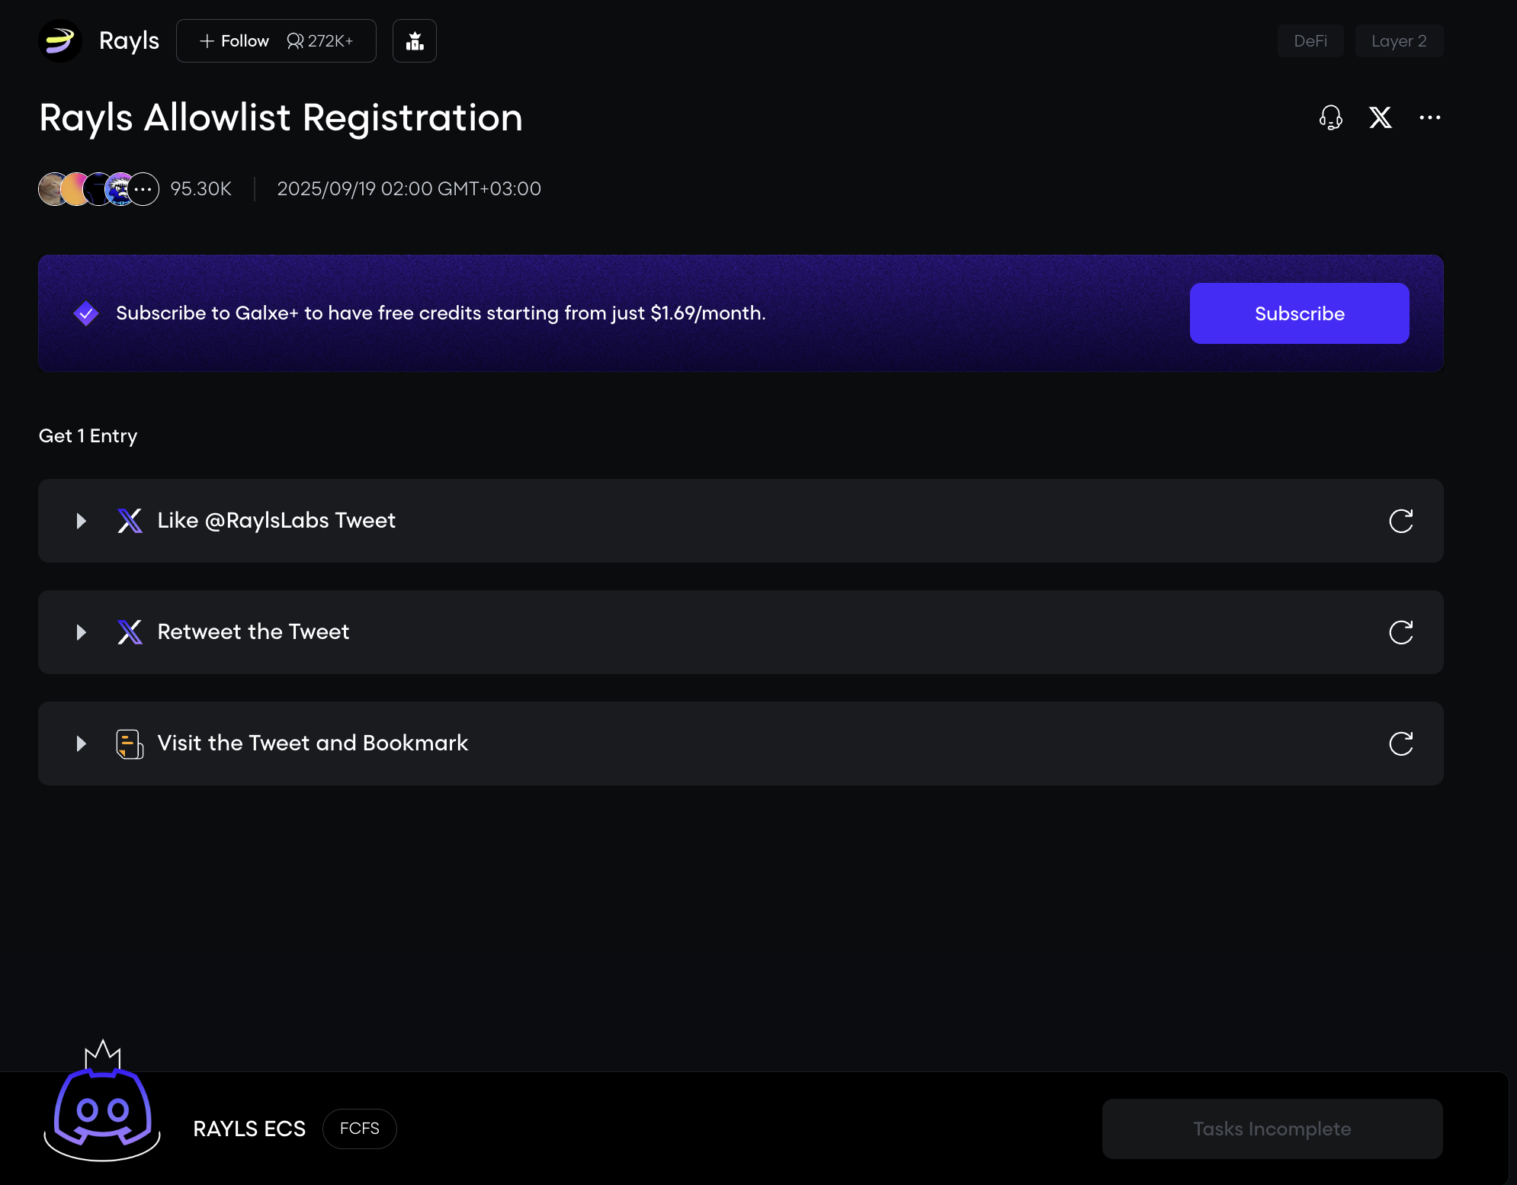Follow the Rayls space
The height and width of the screenshot is (1185, 1517).
click(x=235, y=41)
